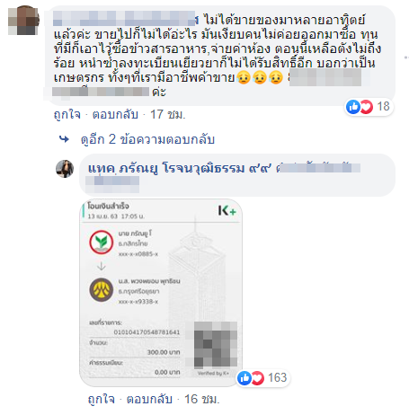Screen dimensions: 409x415
Task: Open profile name 'แทค ภรัณยู โรจนวุฒิธรรม'
Action: click(x=166, y=168)
